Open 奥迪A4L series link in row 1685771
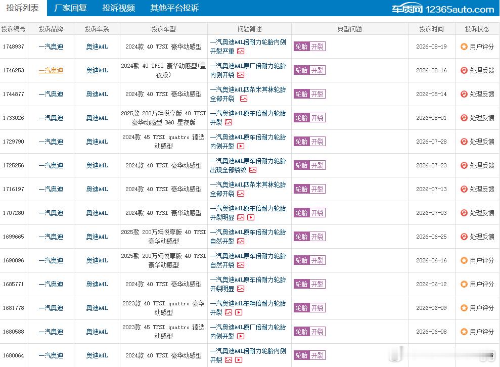 point(97,284)
